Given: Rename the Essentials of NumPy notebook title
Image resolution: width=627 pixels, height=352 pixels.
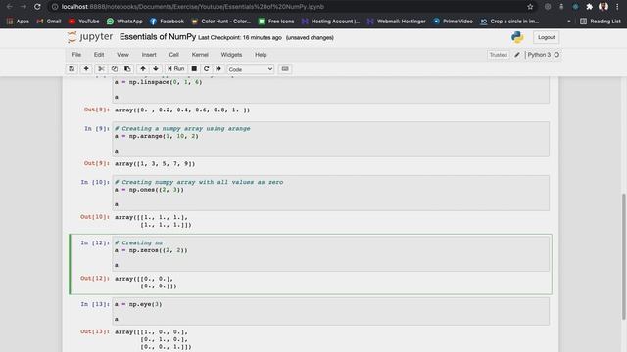Looking at the screenshot, I should click(158, 37).
